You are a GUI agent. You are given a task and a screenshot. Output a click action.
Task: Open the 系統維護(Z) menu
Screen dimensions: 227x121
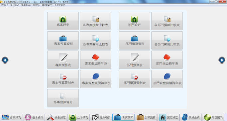point(60,5)
